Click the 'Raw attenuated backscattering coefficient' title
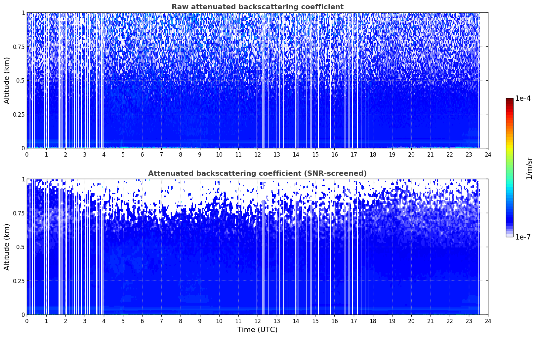Image resolution: width=536 pixels, height=337 pixels. [257, 7]
